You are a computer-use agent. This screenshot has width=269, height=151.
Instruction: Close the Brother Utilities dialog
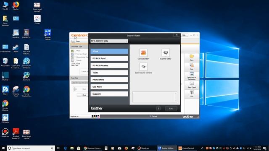pyautogui.click(x=177, y=35)
